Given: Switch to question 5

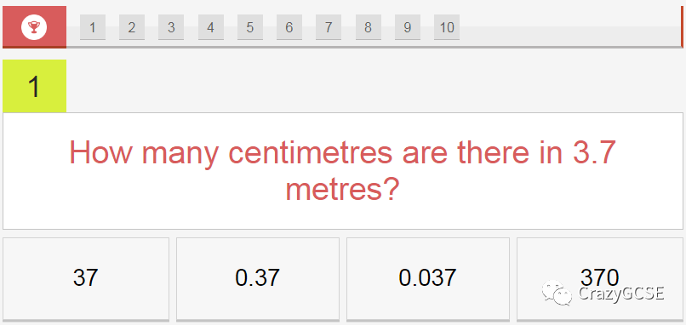Looking at the screenshot, I should coord(250,27).
